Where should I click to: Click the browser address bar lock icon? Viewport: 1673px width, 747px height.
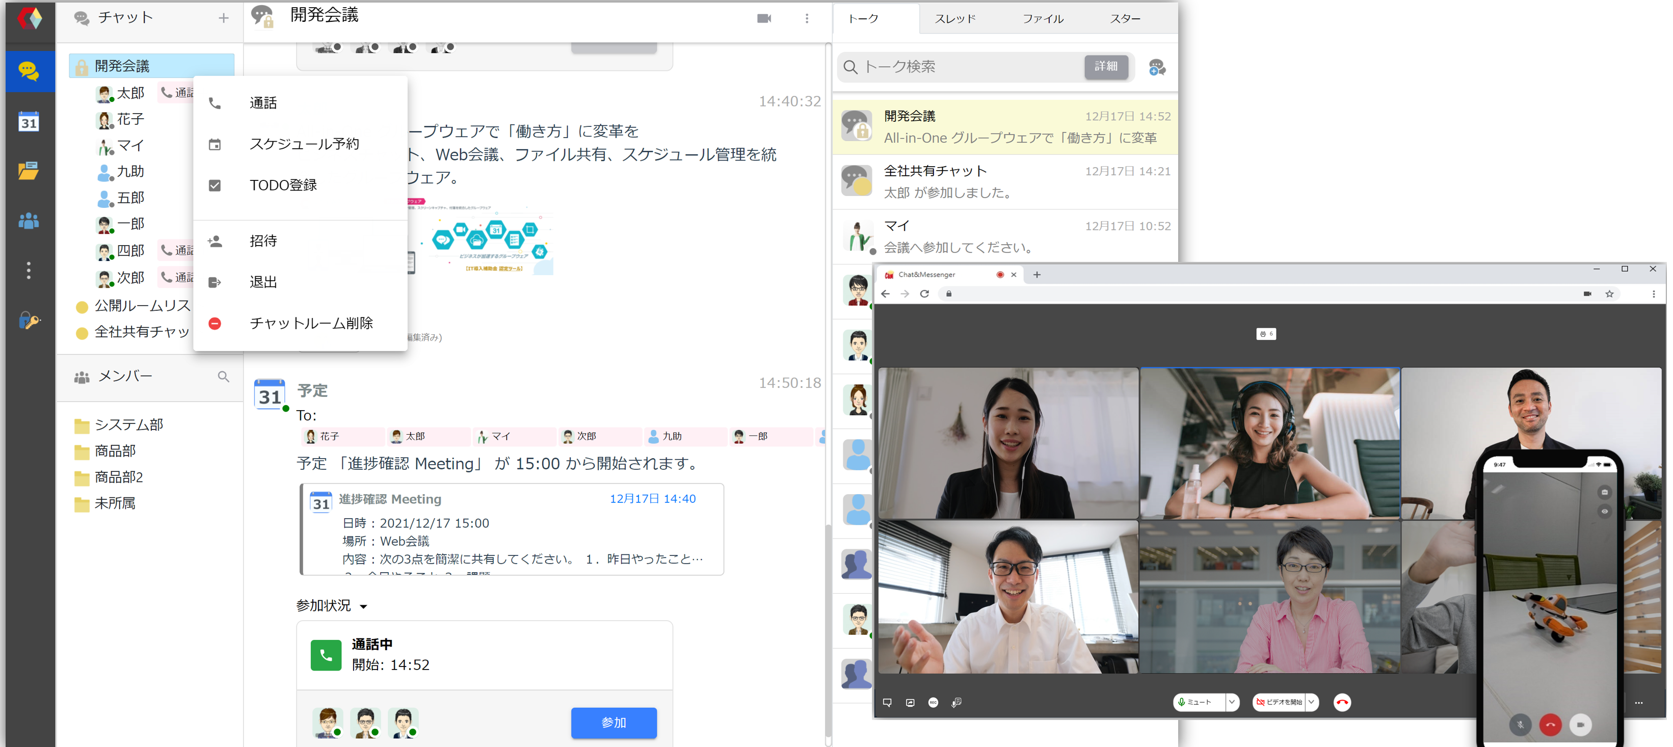pos(949,294)
